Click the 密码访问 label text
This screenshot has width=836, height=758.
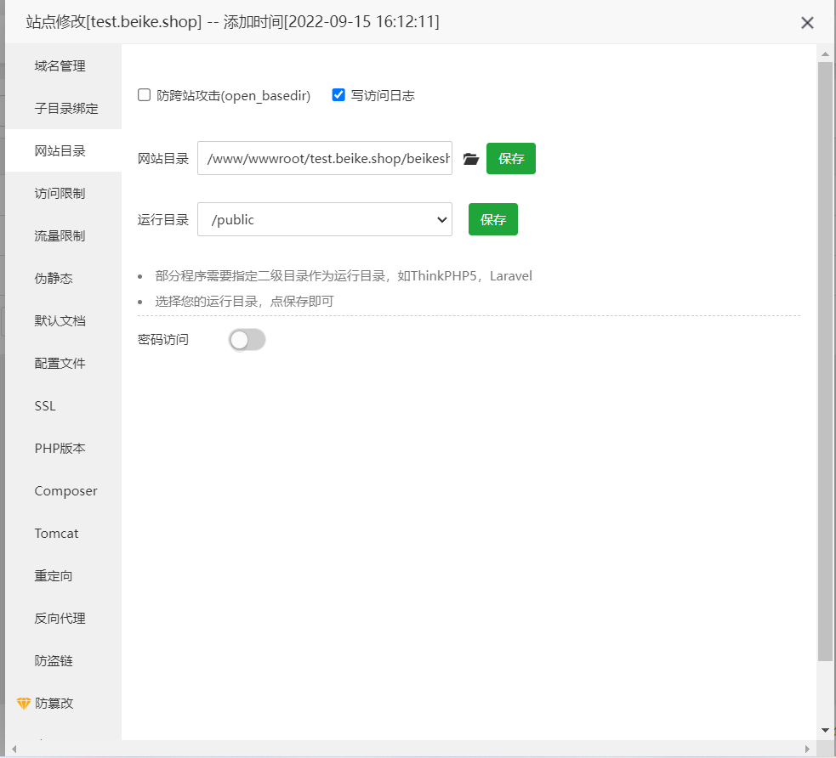(x=163, y=340)
